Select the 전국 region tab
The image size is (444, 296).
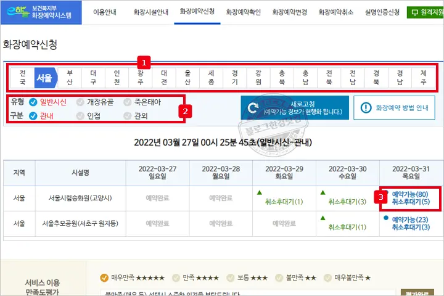click(22, 78)
